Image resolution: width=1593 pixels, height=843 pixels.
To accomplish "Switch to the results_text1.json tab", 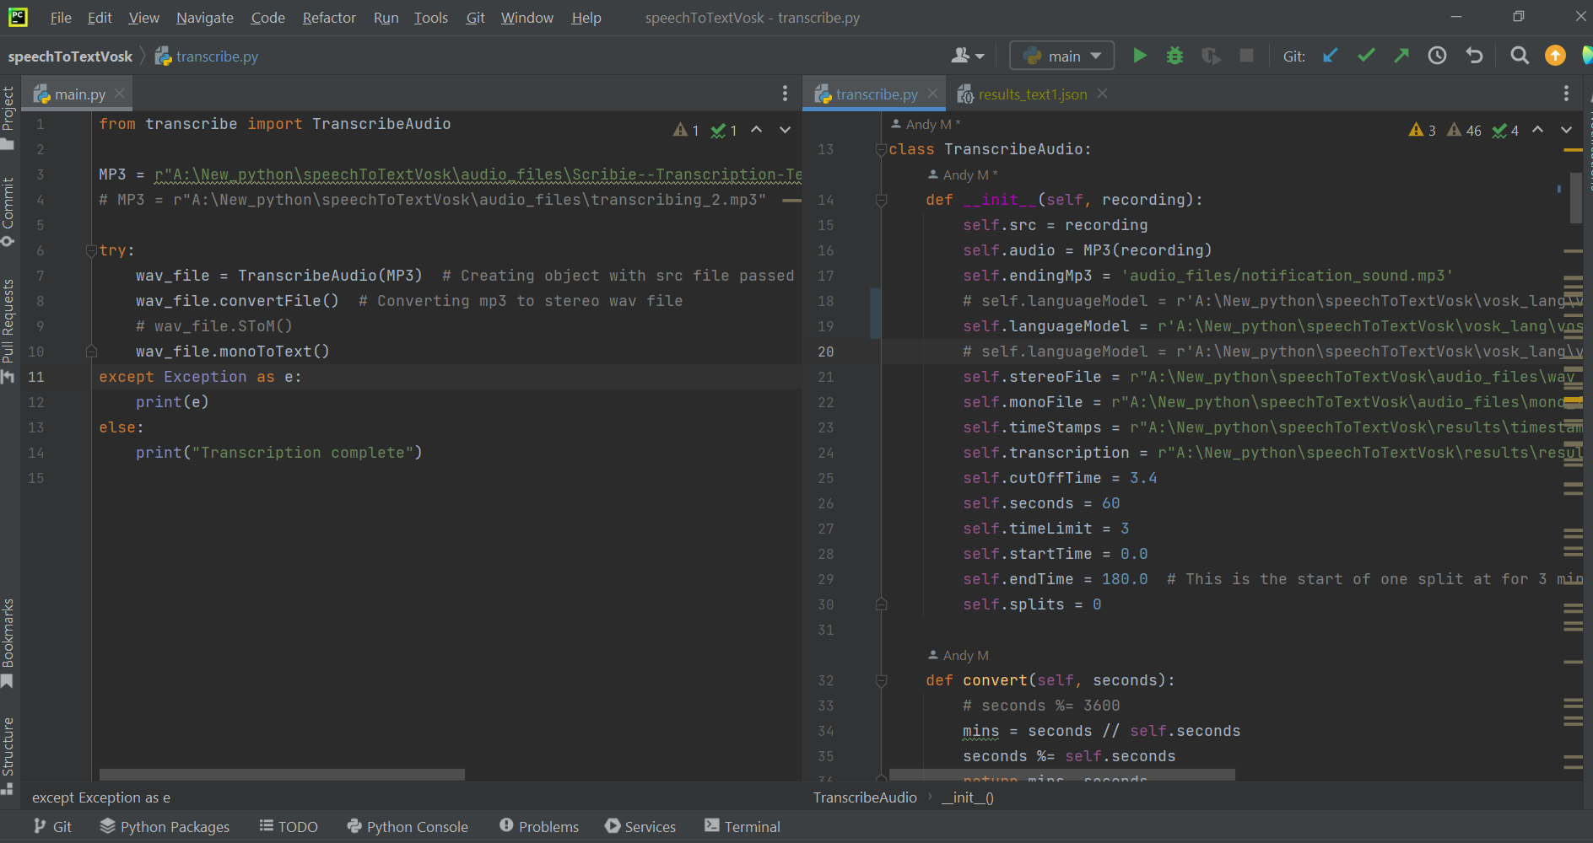I will point(1033,94).
